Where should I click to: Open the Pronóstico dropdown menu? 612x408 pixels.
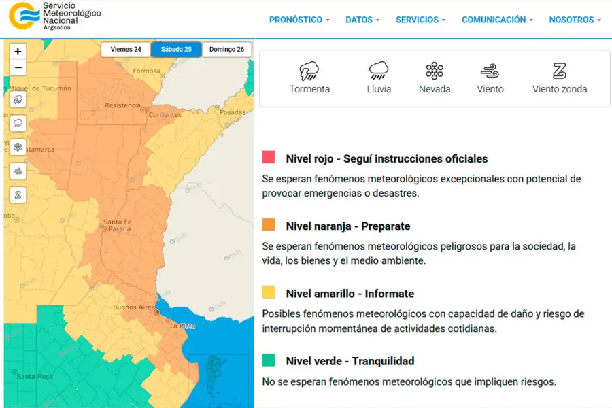(x=299, y=20)
